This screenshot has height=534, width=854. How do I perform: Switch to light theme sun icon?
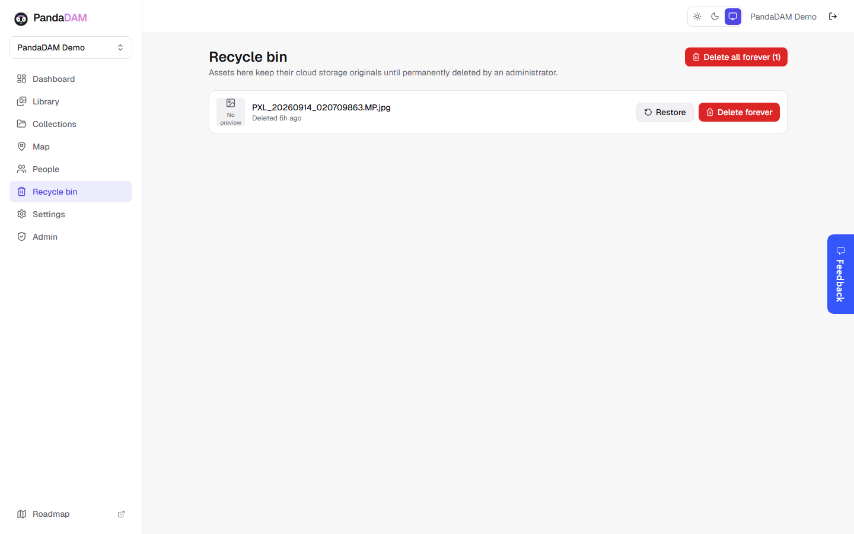pyautogui.click(x=697, y=17)
